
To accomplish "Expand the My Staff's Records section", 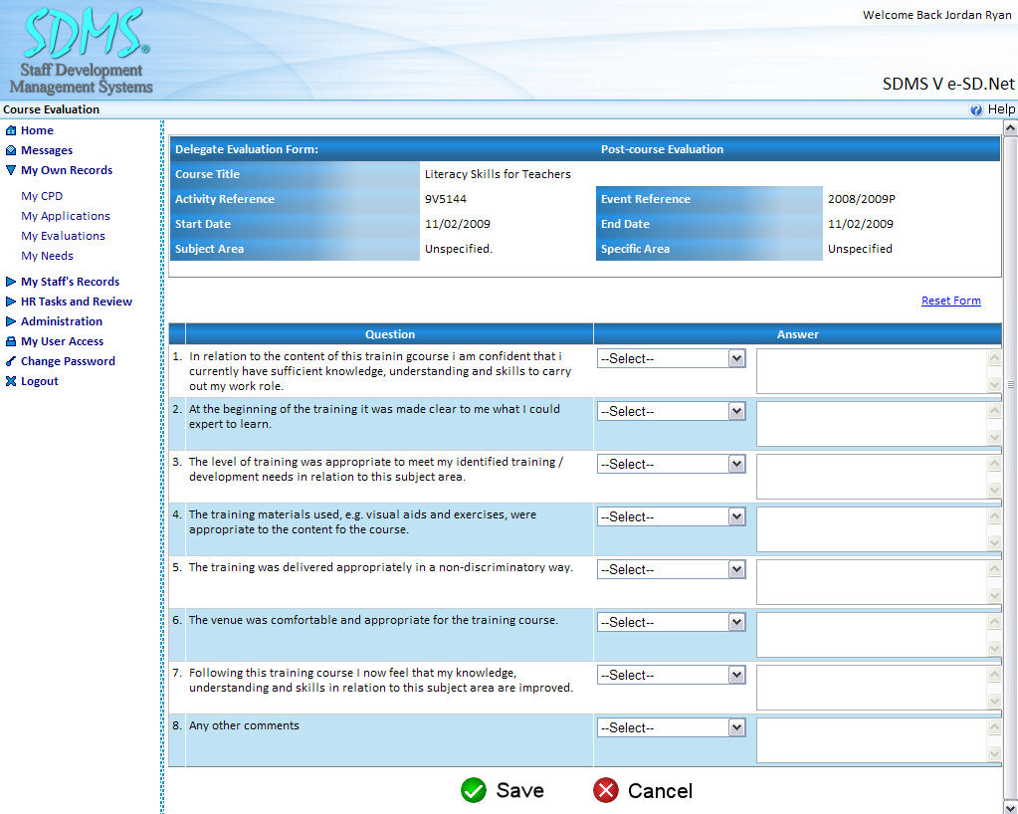I will click(10, 282).
